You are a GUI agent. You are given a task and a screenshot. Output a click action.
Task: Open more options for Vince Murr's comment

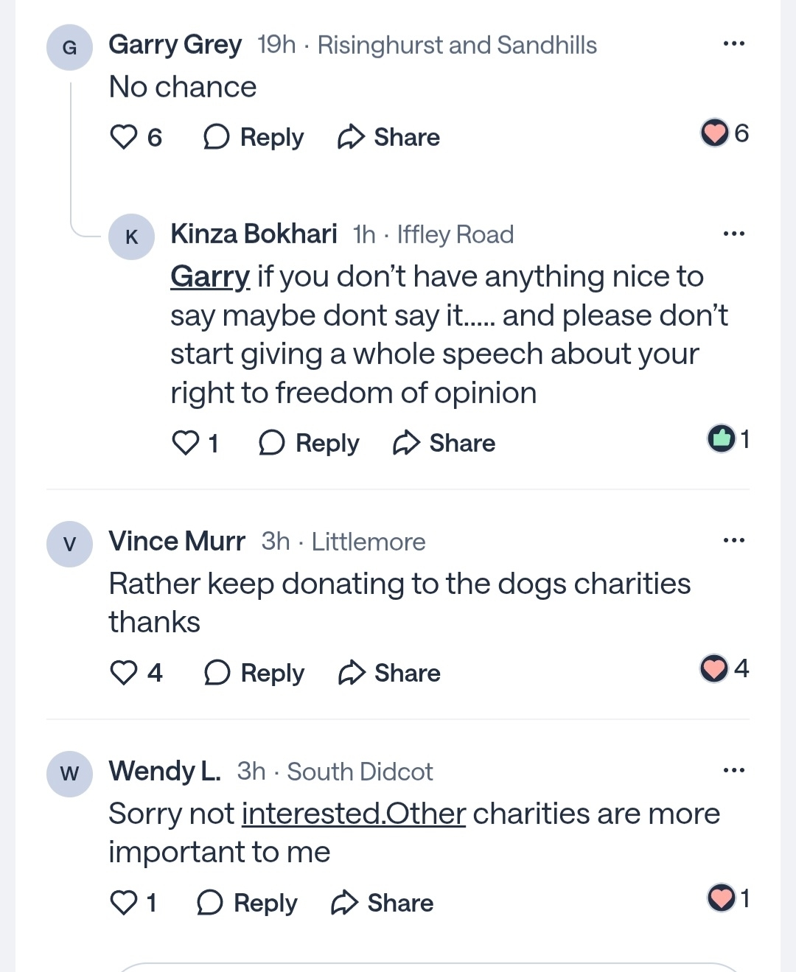(x=733, y=541)
